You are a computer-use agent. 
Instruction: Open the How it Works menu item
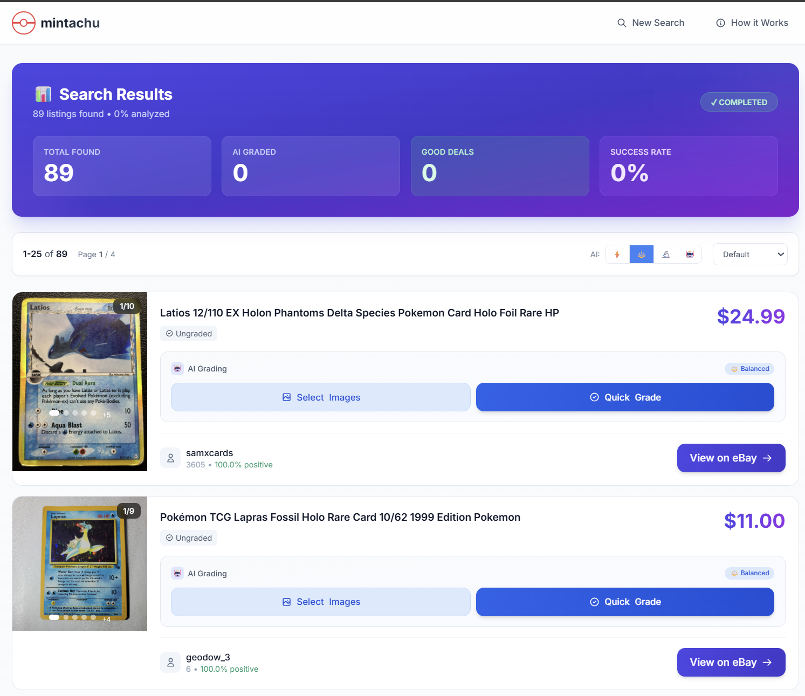759,23
